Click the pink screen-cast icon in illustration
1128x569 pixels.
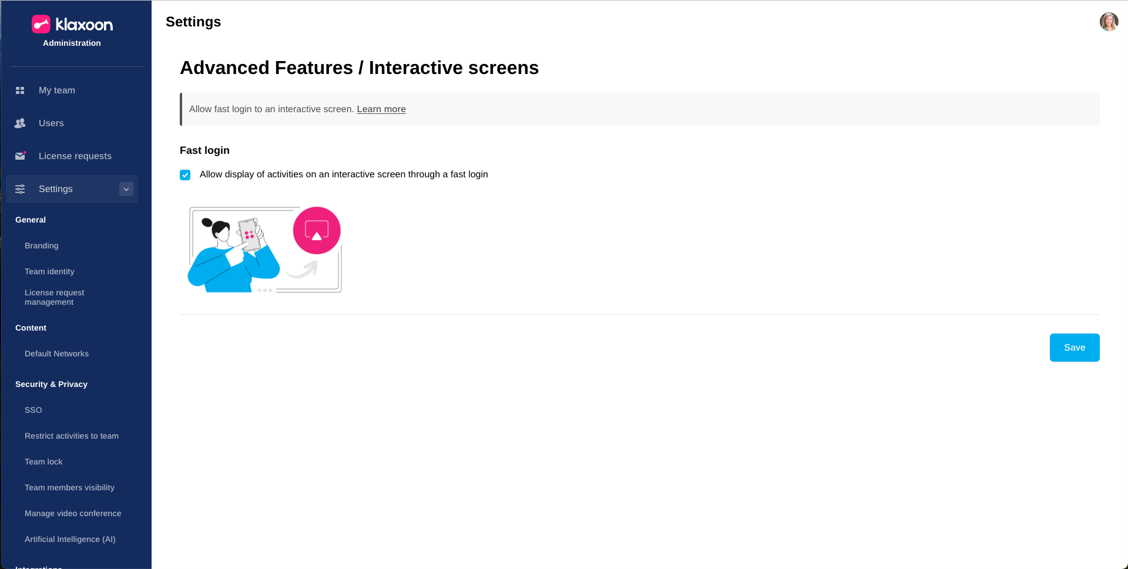pos(317,230)
